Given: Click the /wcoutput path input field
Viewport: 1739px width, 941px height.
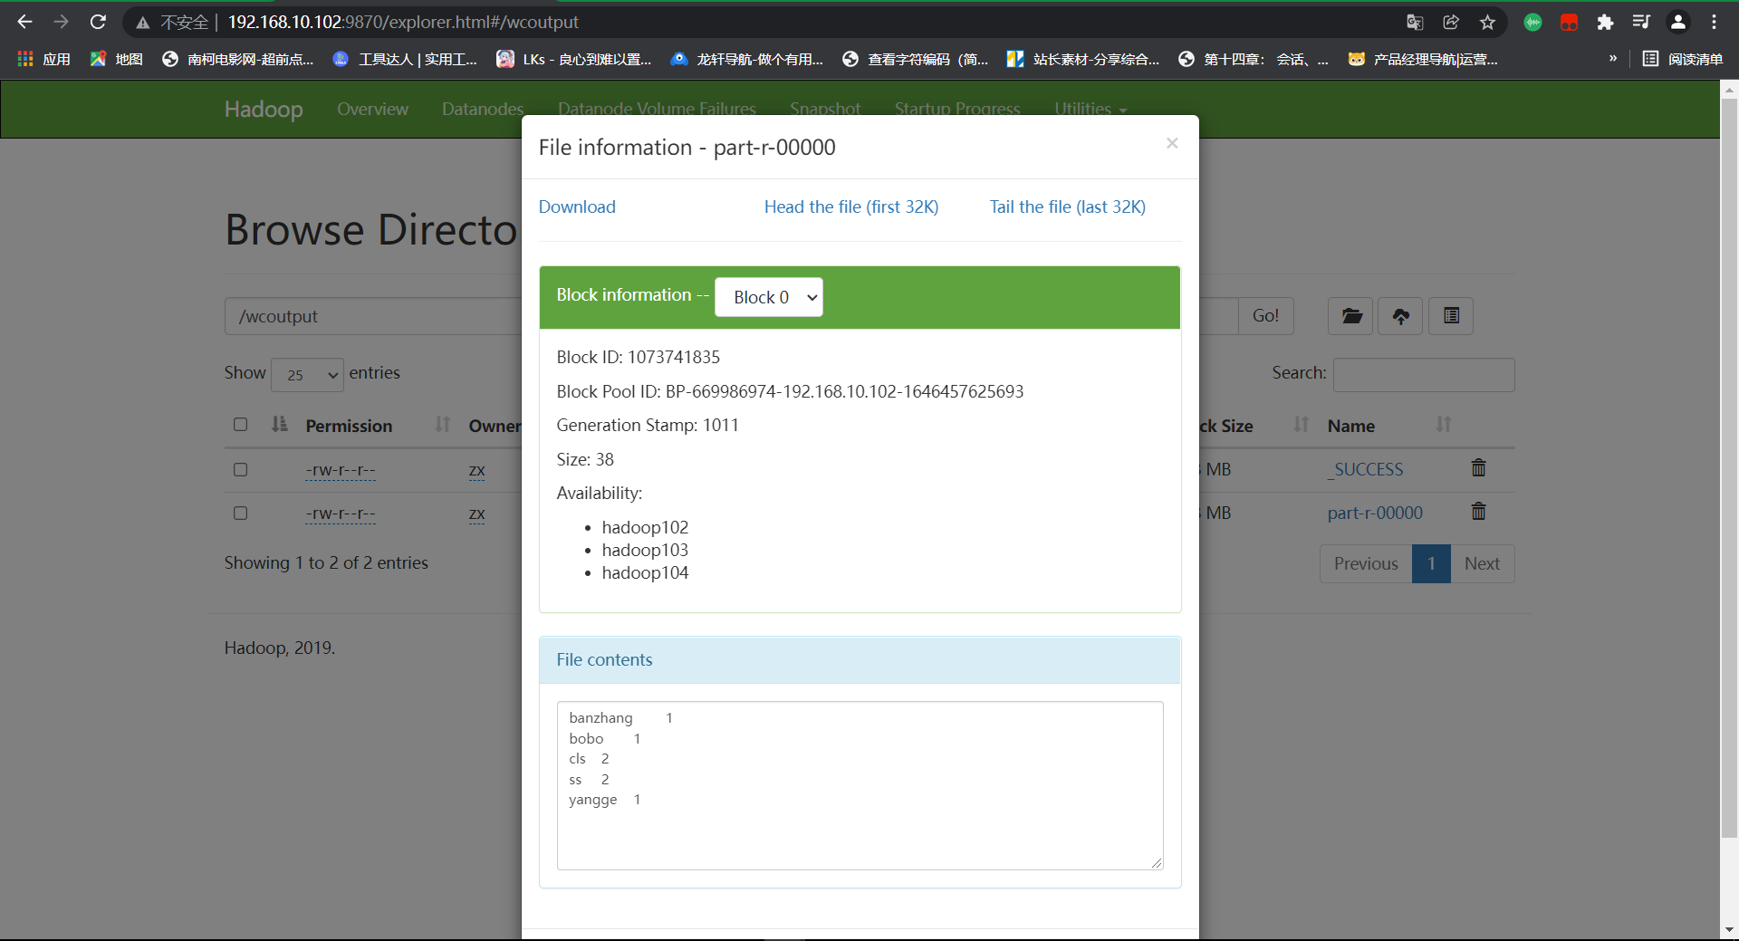Looking at the screenshot, I should pos(373,316).
